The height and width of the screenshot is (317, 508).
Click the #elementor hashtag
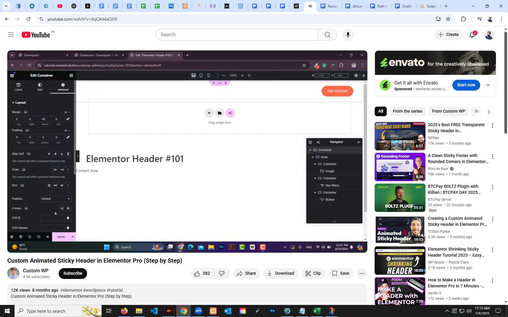[71, 290]
